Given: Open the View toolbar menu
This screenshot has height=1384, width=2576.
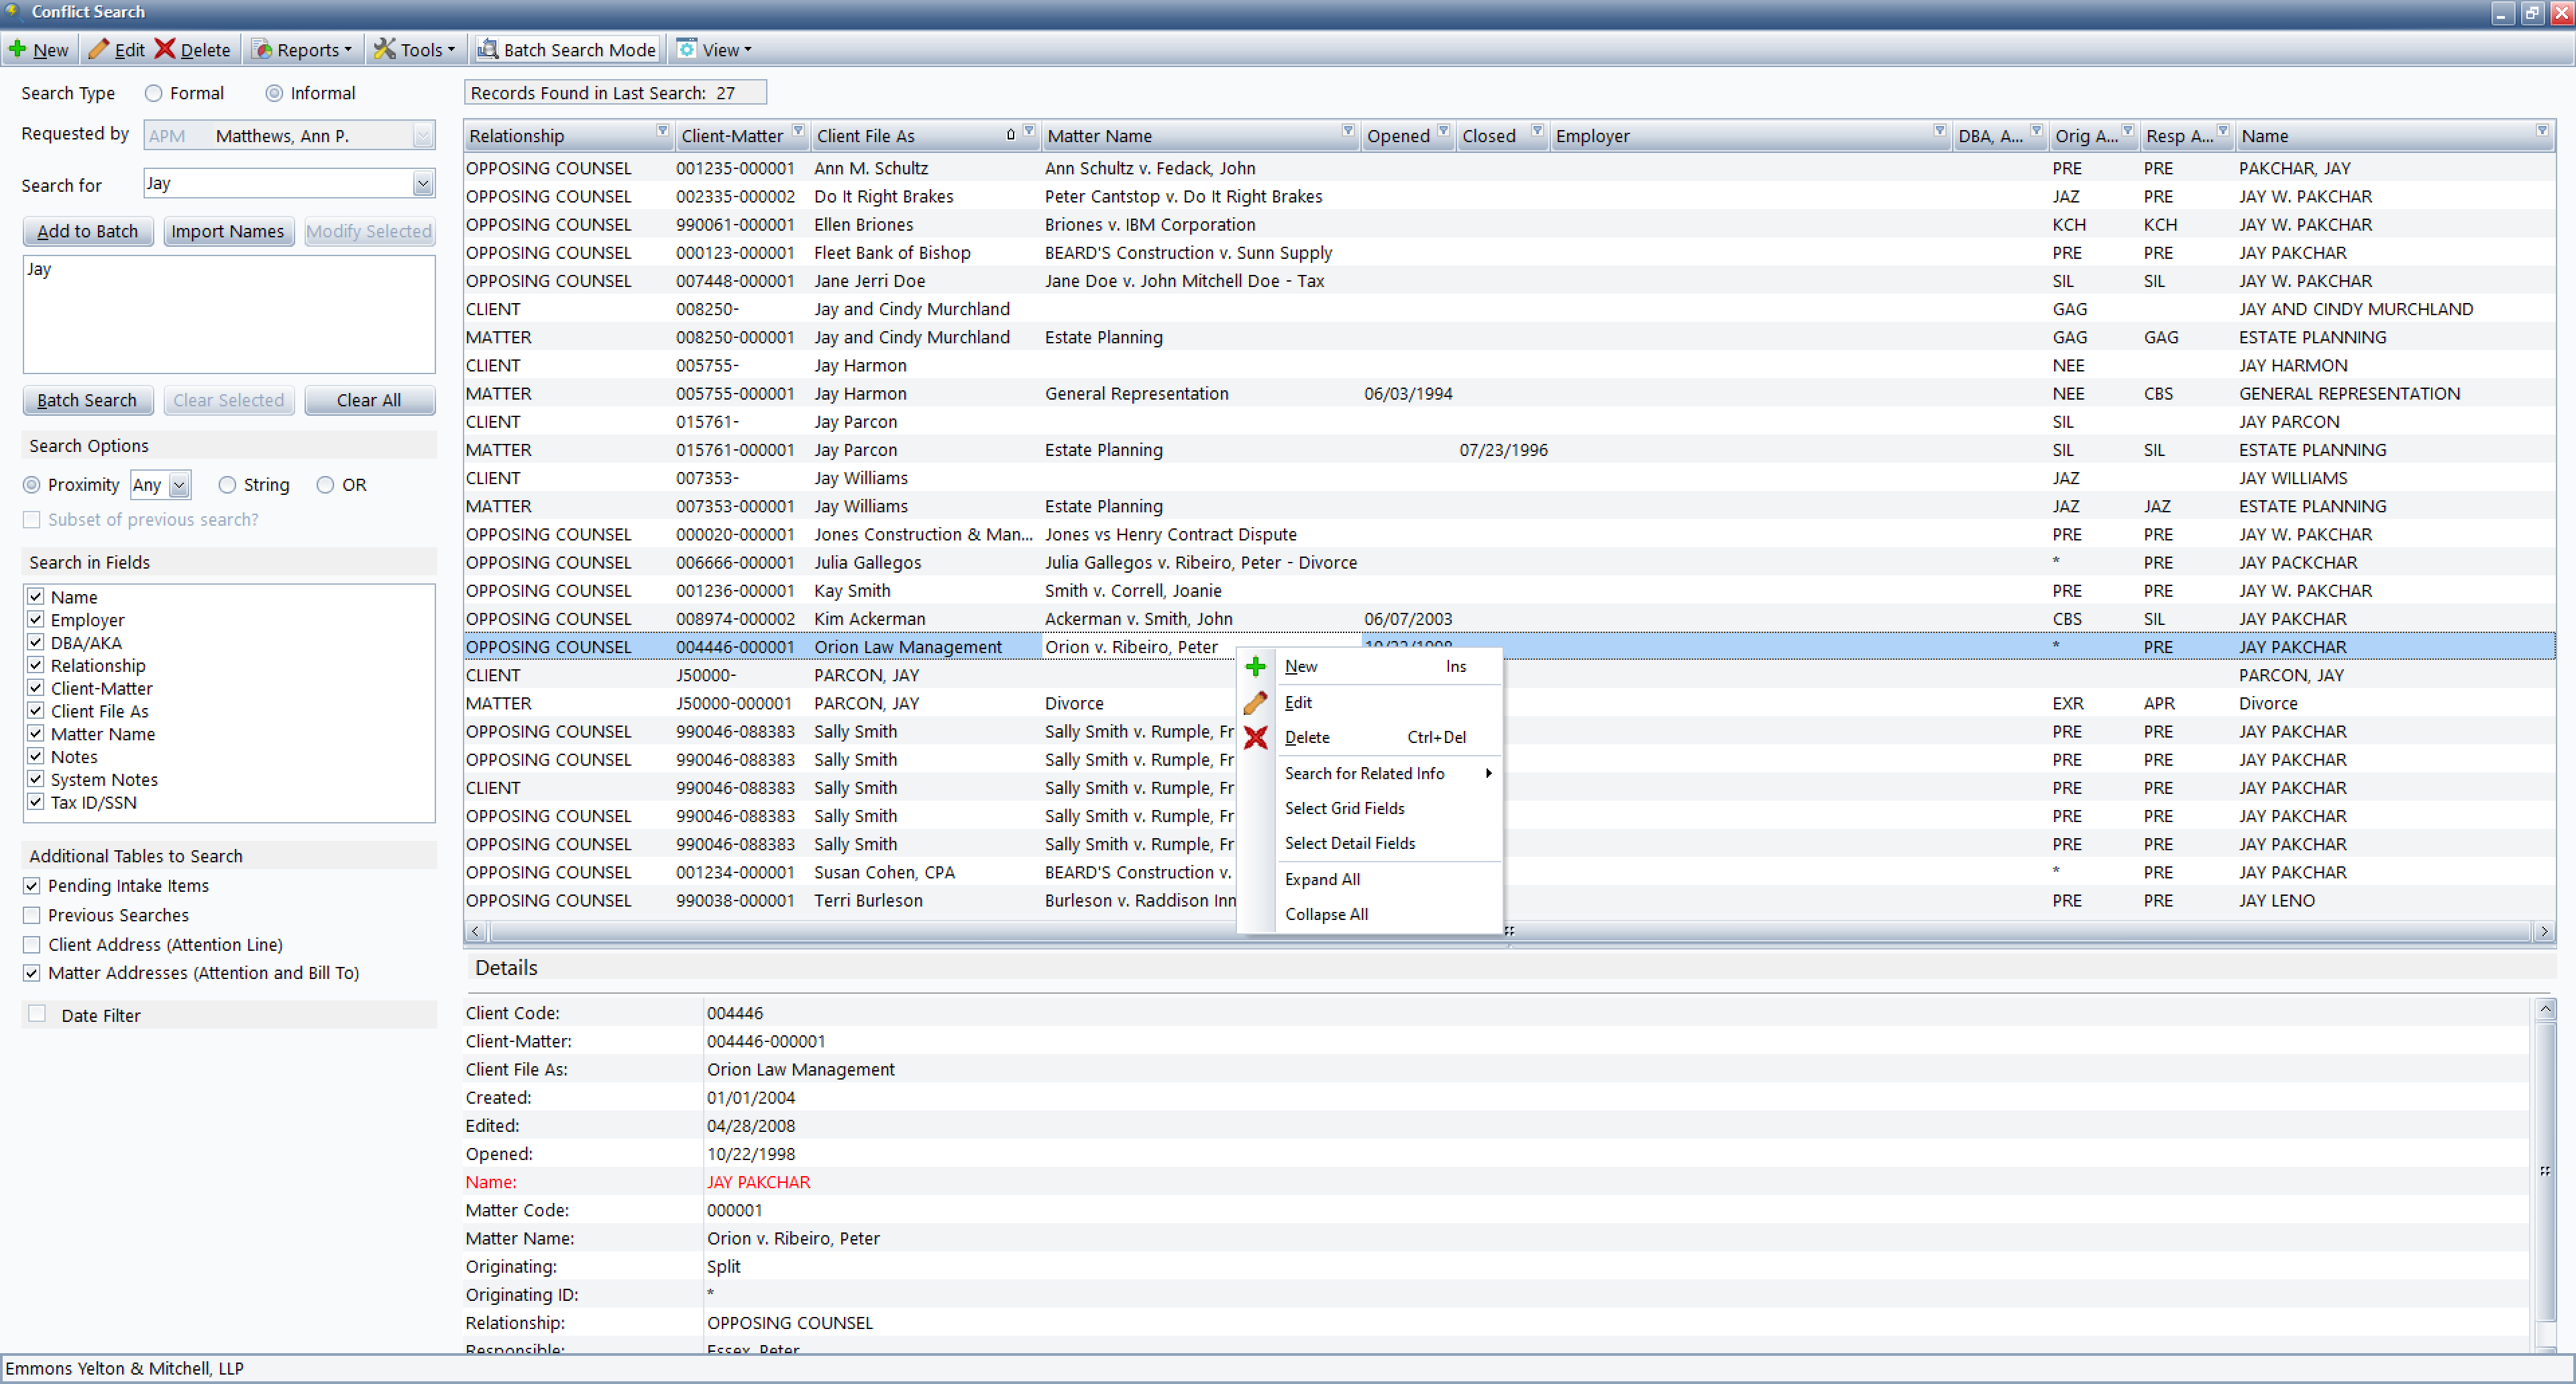Looking at the screenshot, I should [x=714, y=49].
